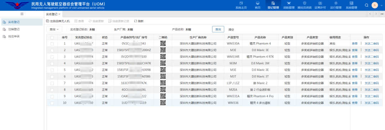Viewport: 385px width, 130px height.
Task: Select the 登记管理 navigation icon
Action: click(273, 3)
